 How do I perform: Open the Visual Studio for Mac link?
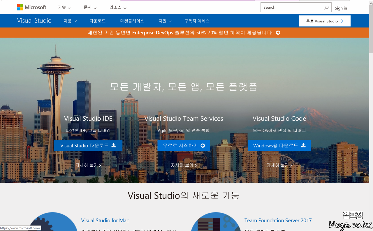[x=105, y=221]
